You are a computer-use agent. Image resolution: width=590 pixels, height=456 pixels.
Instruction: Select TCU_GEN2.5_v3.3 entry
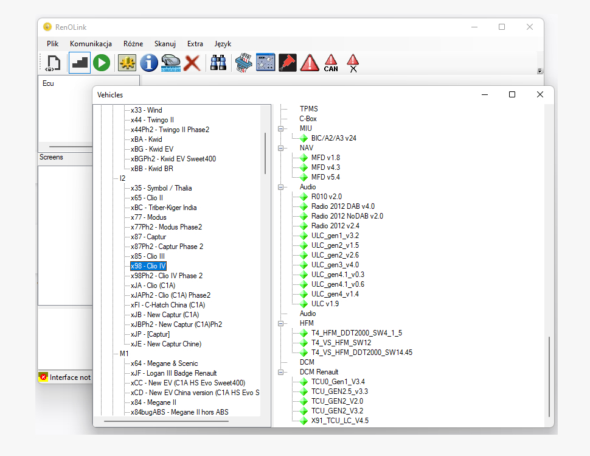pos(339,391)
